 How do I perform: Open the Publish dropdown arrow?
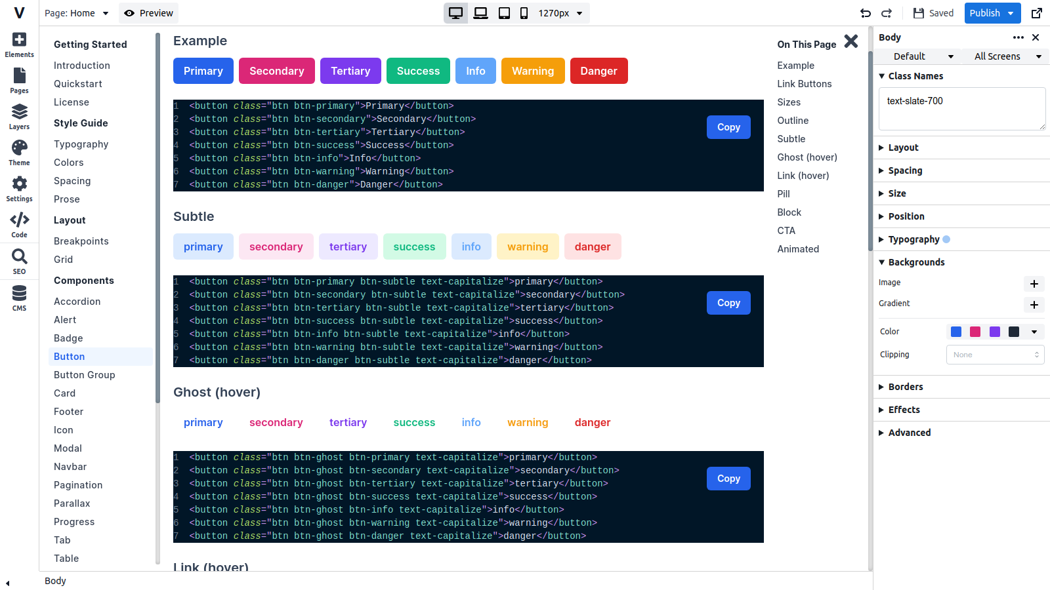(x=1011, y=13)
